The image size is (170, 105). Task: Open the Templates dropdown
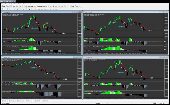tap(80, 7)
